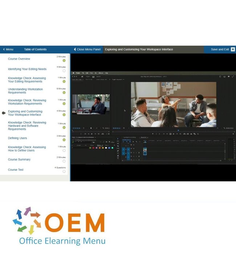Toggle Linked Selection in the timeline header
Screen dimensions: 236x272
130,142
